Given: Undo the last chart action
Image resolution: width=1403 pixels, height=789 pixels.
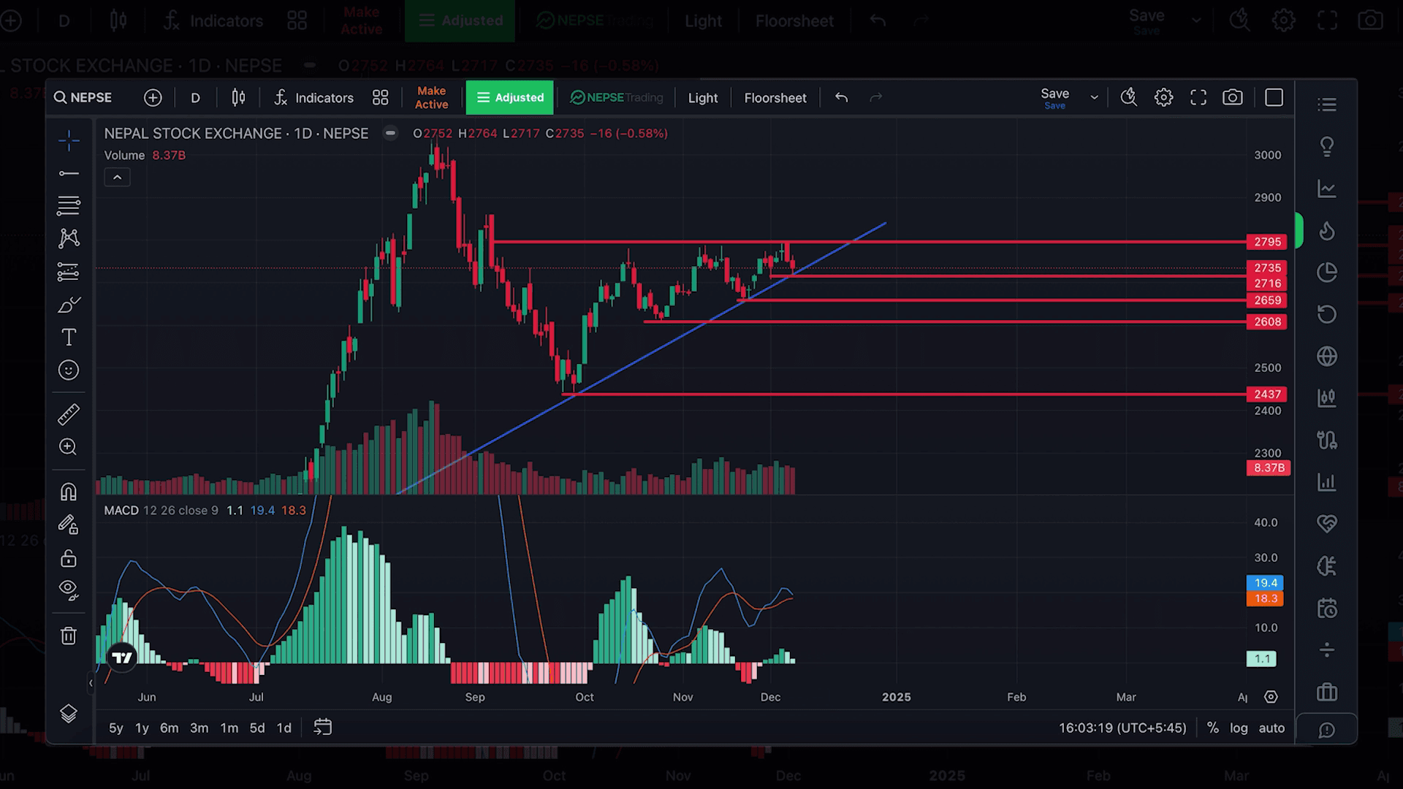Looking at the screenshot, I should click(x=842, y=98).
